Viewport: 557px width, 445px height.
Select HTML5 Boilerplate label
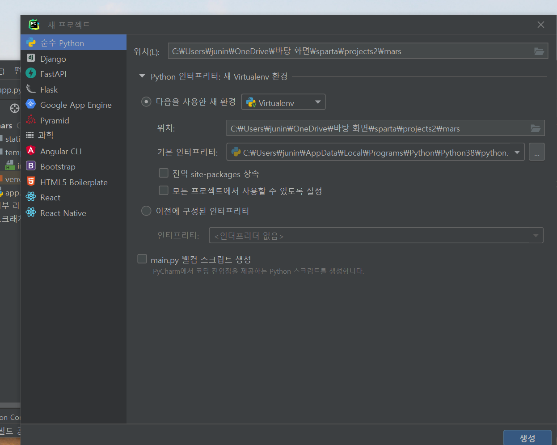pyautogui.click(x=74, y=182)
